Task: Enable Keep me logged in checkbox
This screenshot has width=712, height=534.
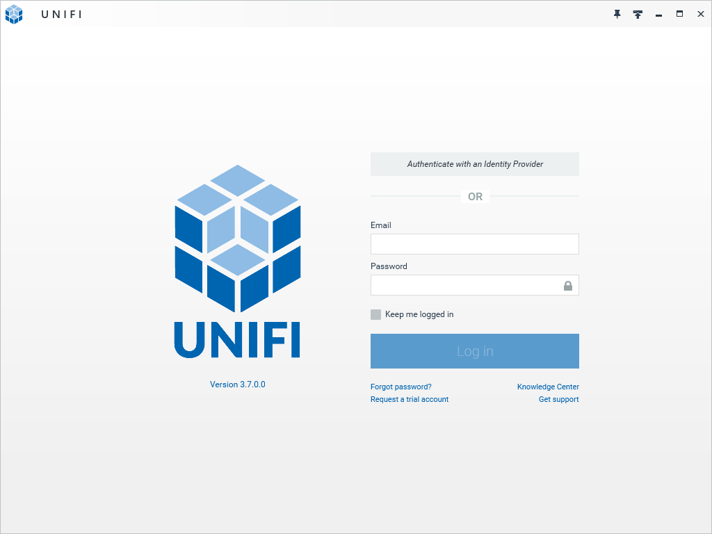Action: click(375, 314)
